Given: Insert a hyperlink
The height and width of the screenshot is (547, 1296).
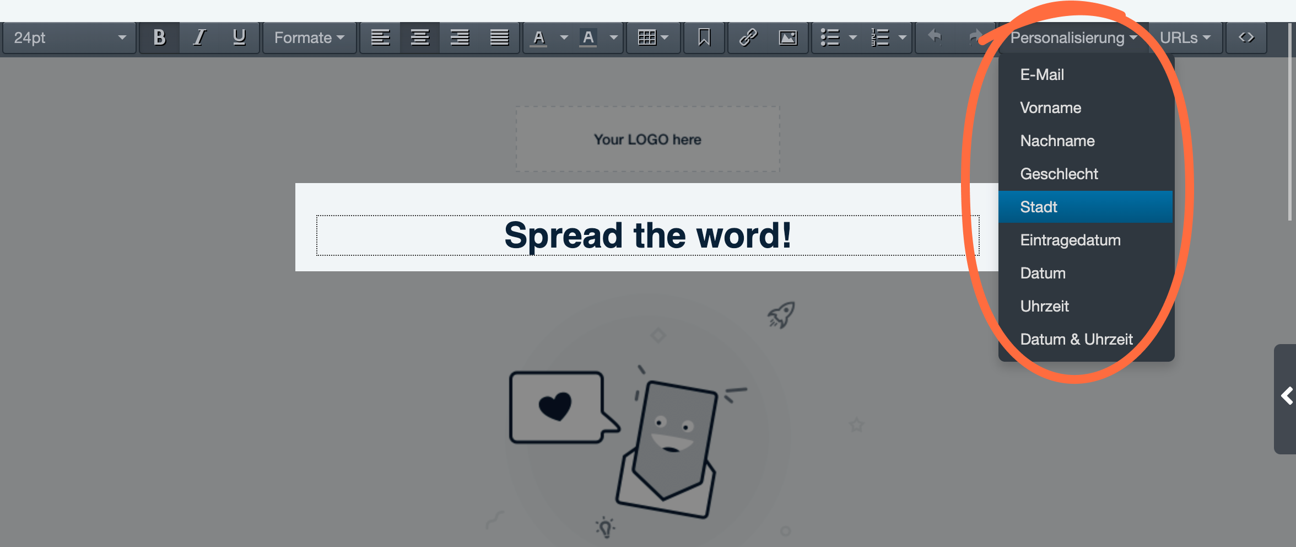Looking at the screenshot, I should [x=748, y=37].
